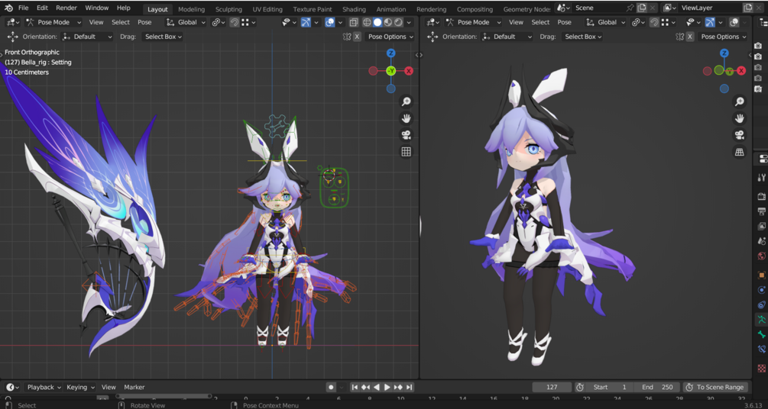The width and height of the screenshot is (768, 409).
Task: Switch to the UV Editing workspace tab
Action: [267, 9]
